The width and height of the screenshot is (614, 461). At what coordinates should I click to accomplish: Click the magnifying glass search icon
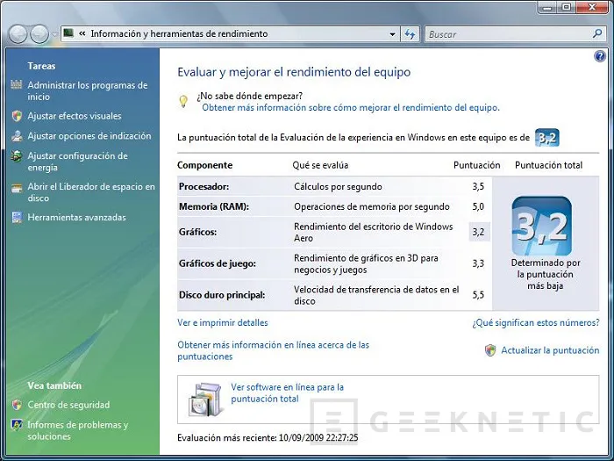(597, 33)
